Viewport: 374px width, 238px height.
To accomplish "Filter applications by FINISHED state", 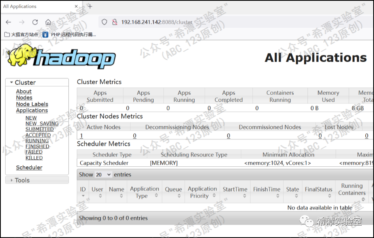I will tap(37, 147).
